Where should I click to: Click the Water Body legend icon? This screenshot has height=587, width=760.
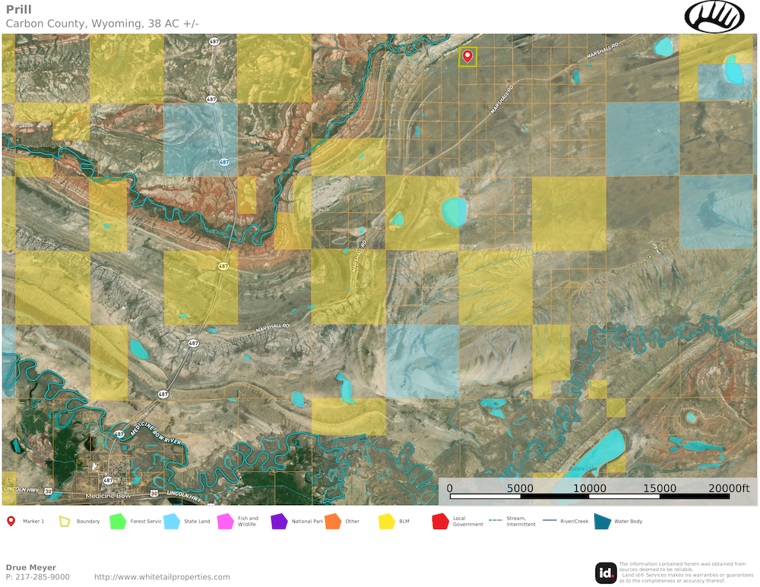tap(602, 521)
